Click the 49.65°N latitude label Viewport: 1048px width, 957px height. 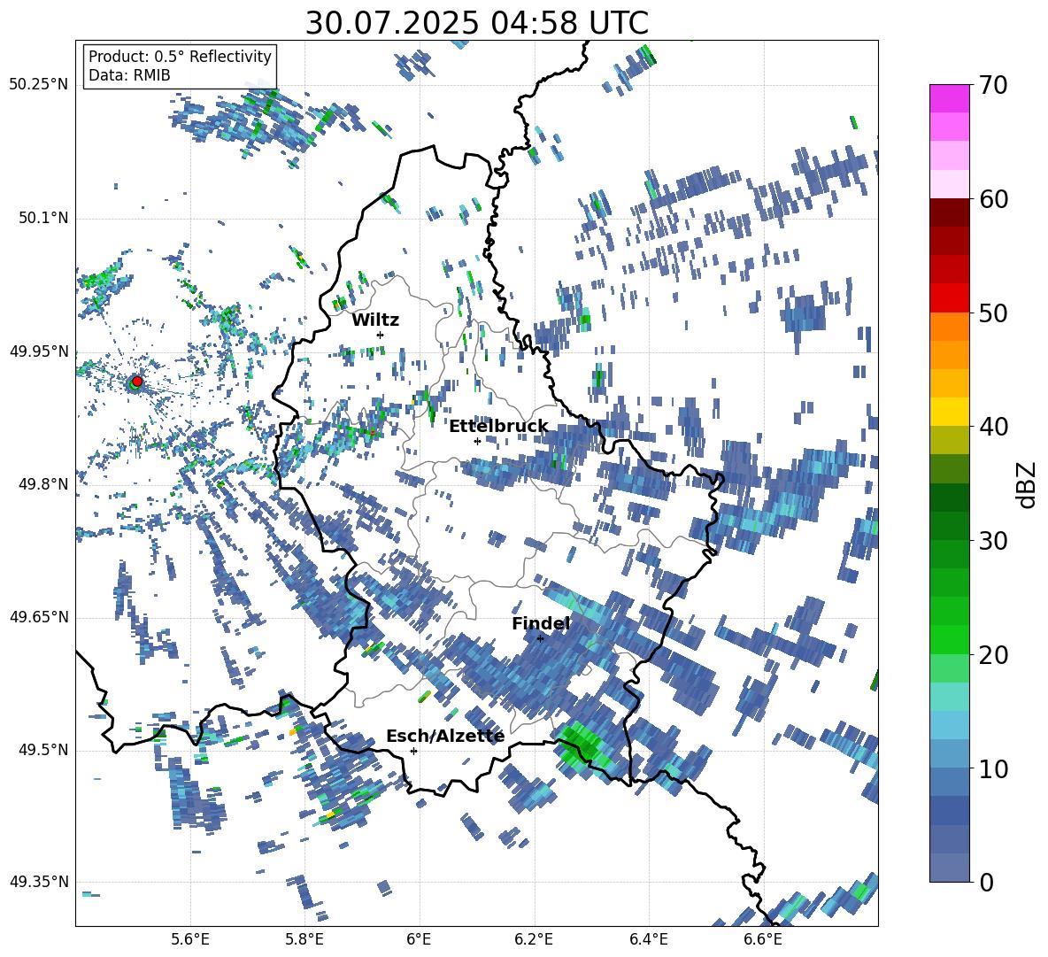39,616
